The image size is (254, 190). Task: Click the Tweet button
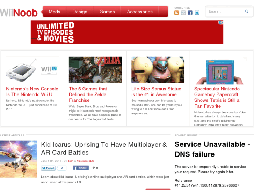click(48, 168)
